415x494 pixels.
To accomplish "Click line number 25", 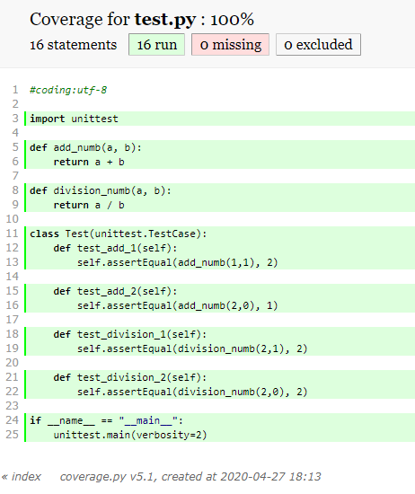I will pos(13,435).
